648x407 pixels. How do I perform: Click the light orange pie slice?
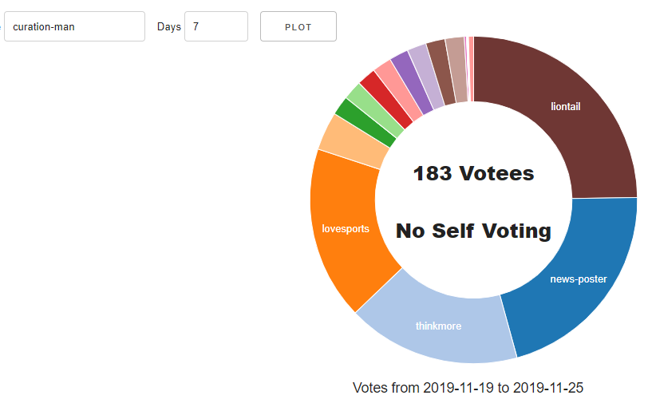tap(352, 142)
